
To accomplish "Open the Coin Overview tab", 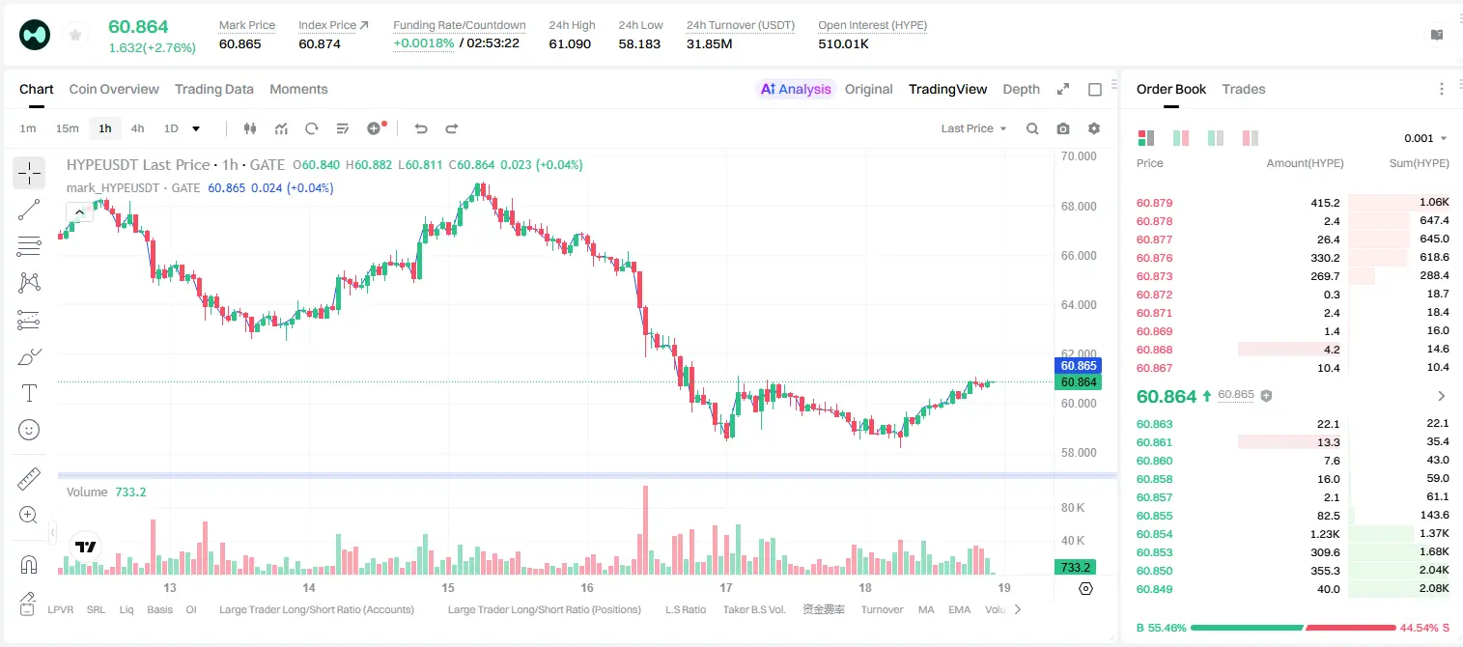I will coord(114,89).
